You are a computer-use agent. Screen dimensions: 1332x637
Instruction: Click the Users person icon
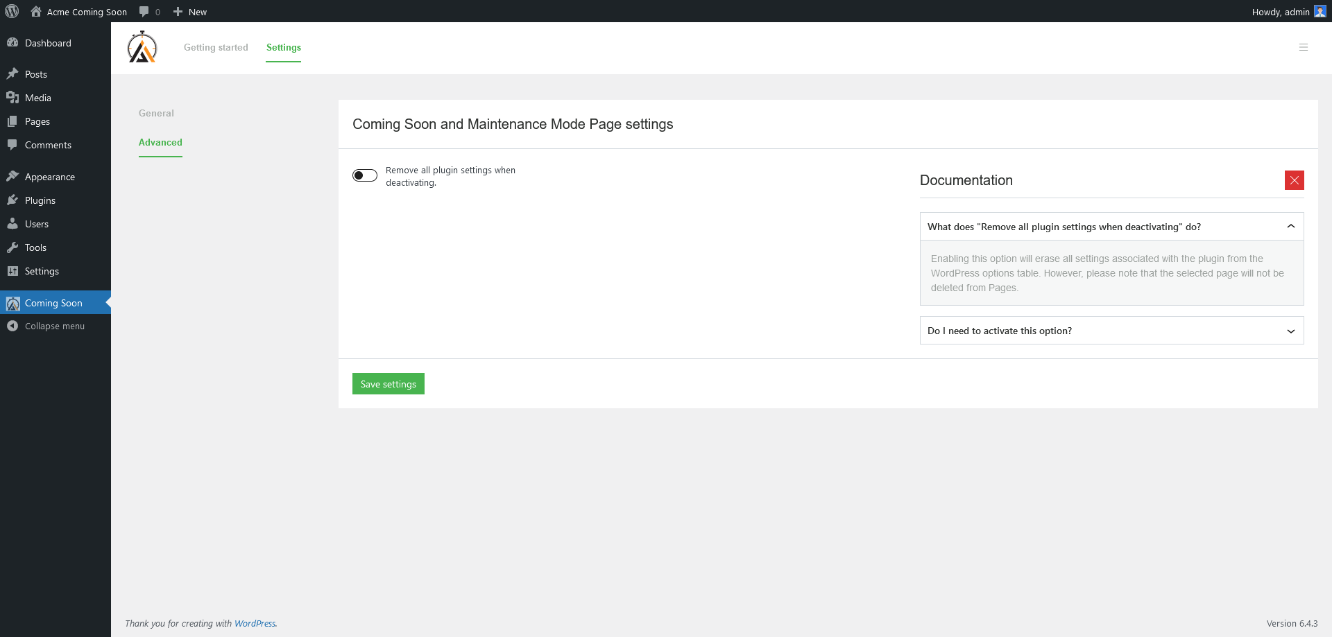(12, 223)
